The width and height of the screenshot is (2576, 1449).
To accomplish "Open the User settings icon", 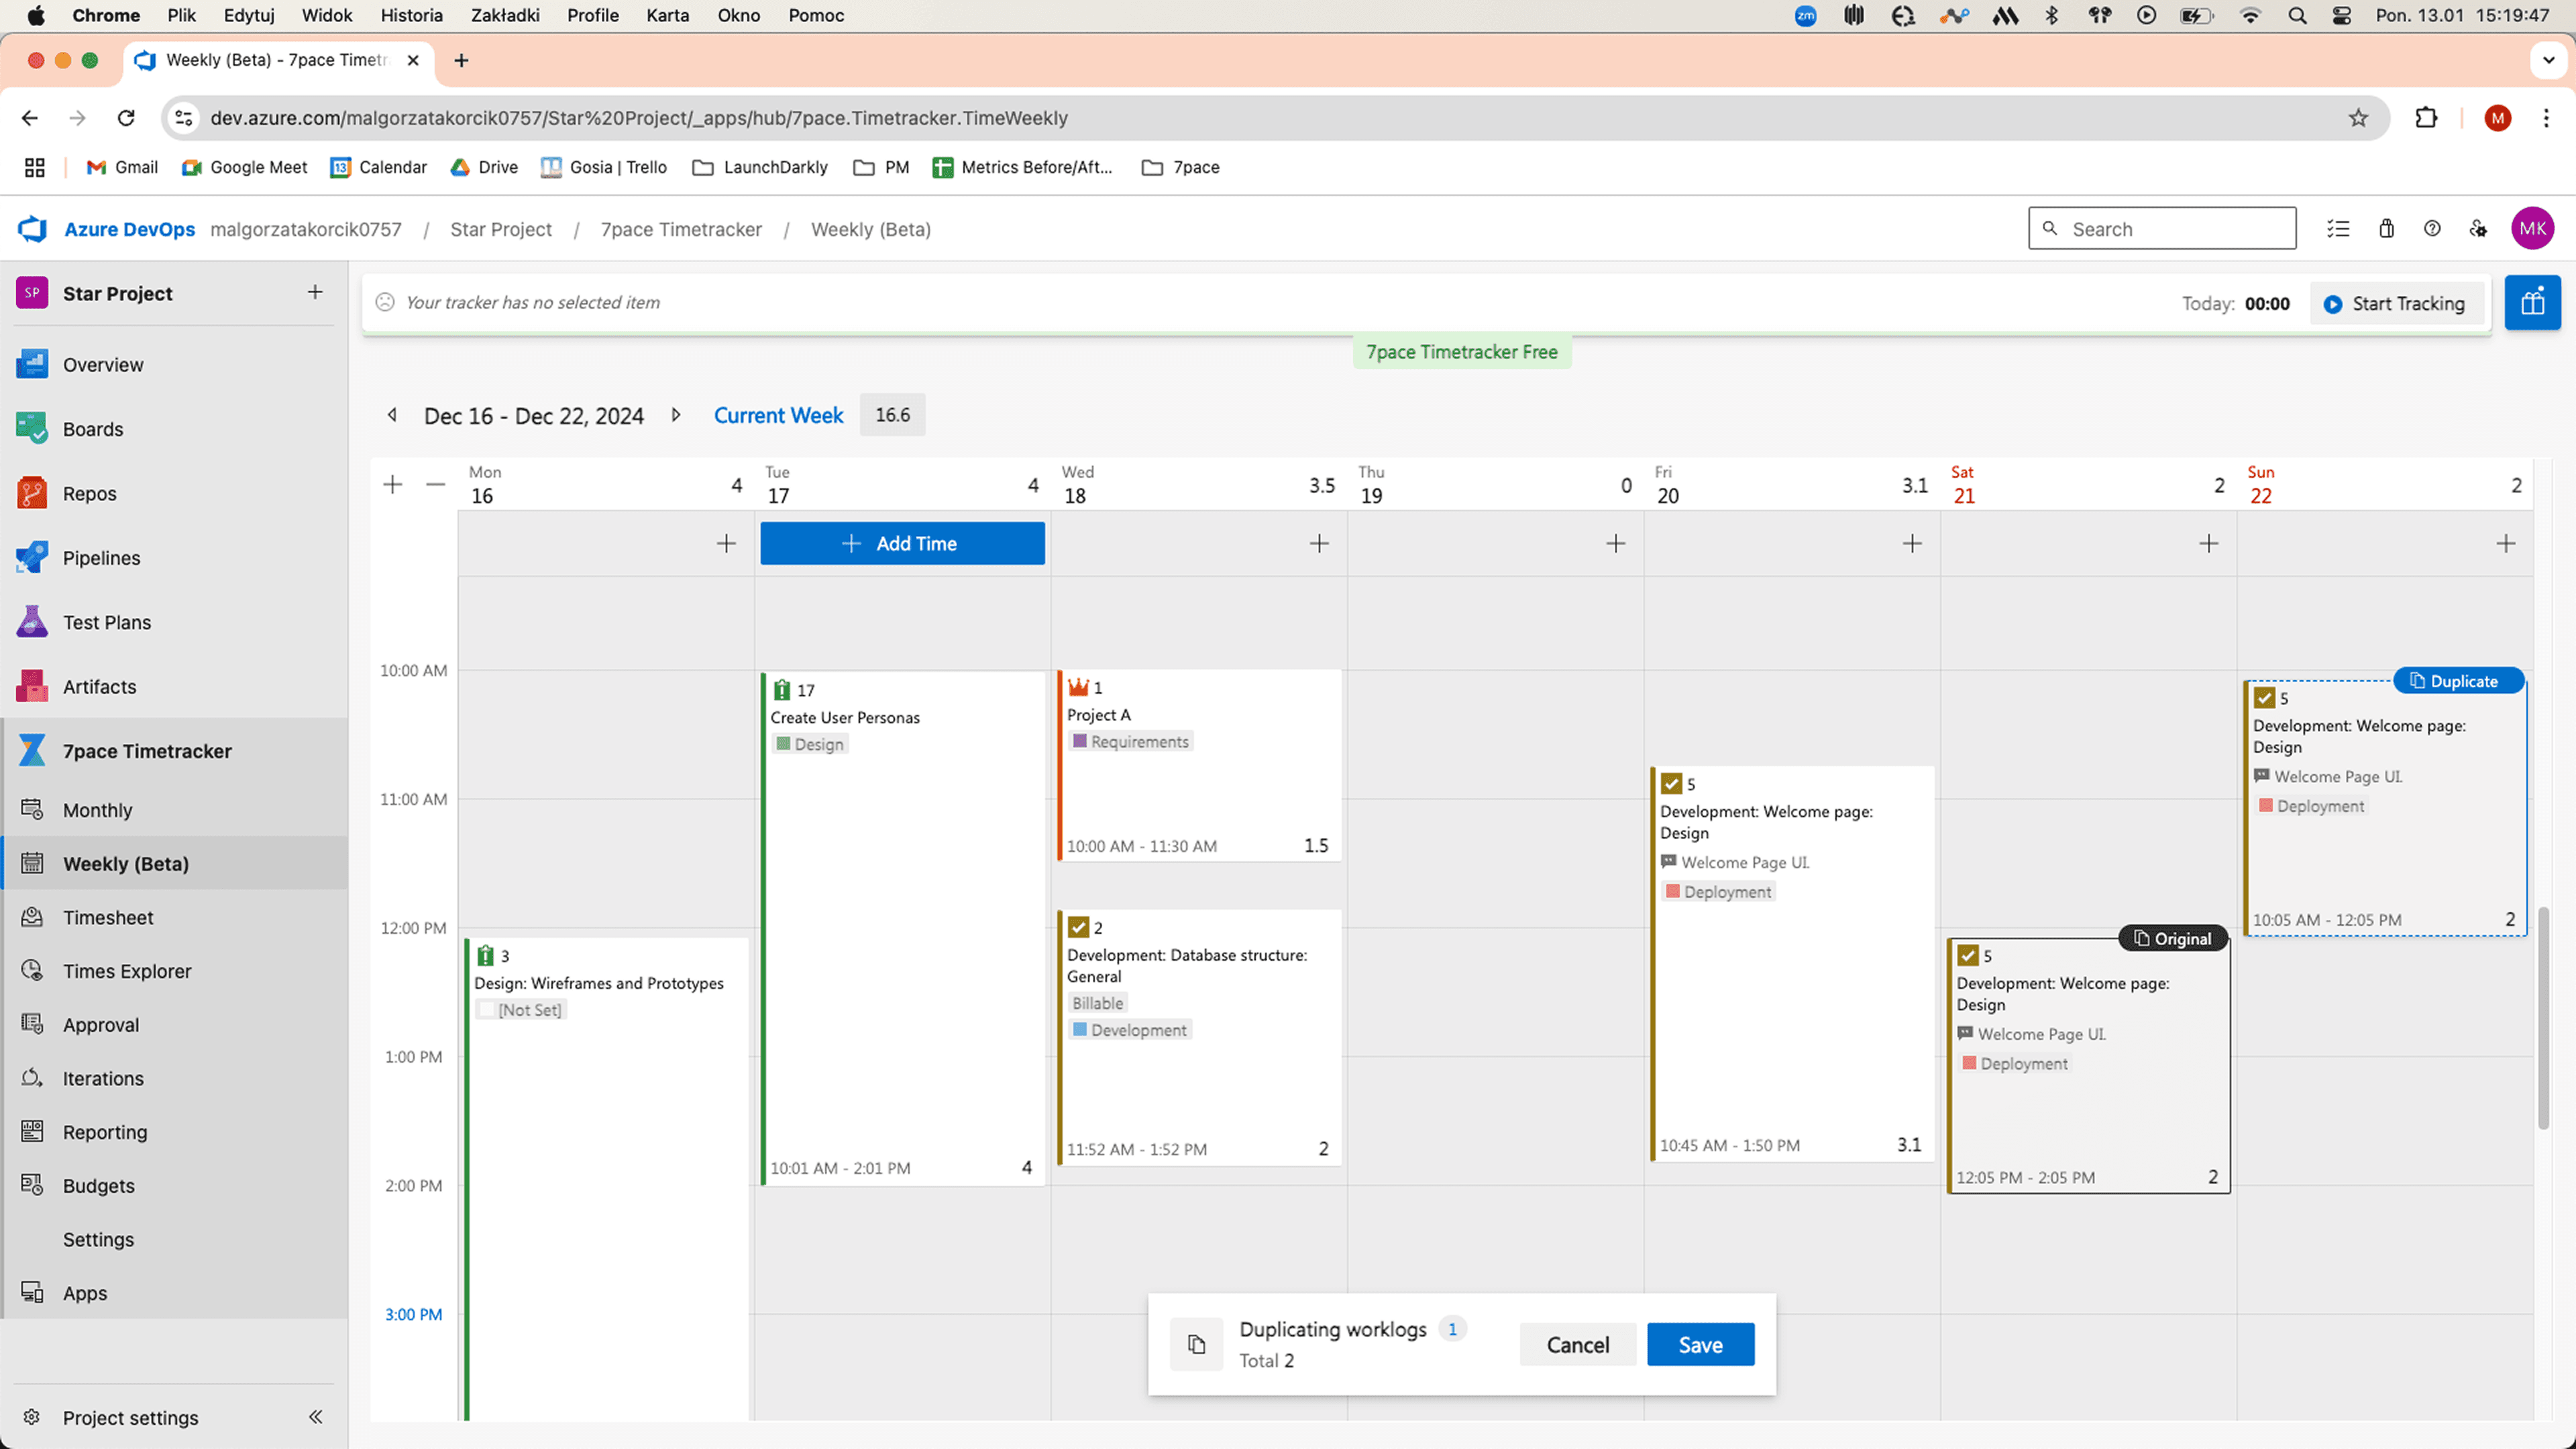I will click(2478, 229).
